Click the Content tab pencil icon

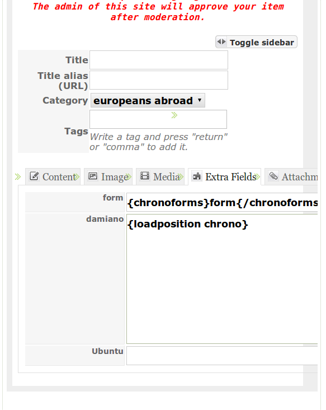point(34,176)
